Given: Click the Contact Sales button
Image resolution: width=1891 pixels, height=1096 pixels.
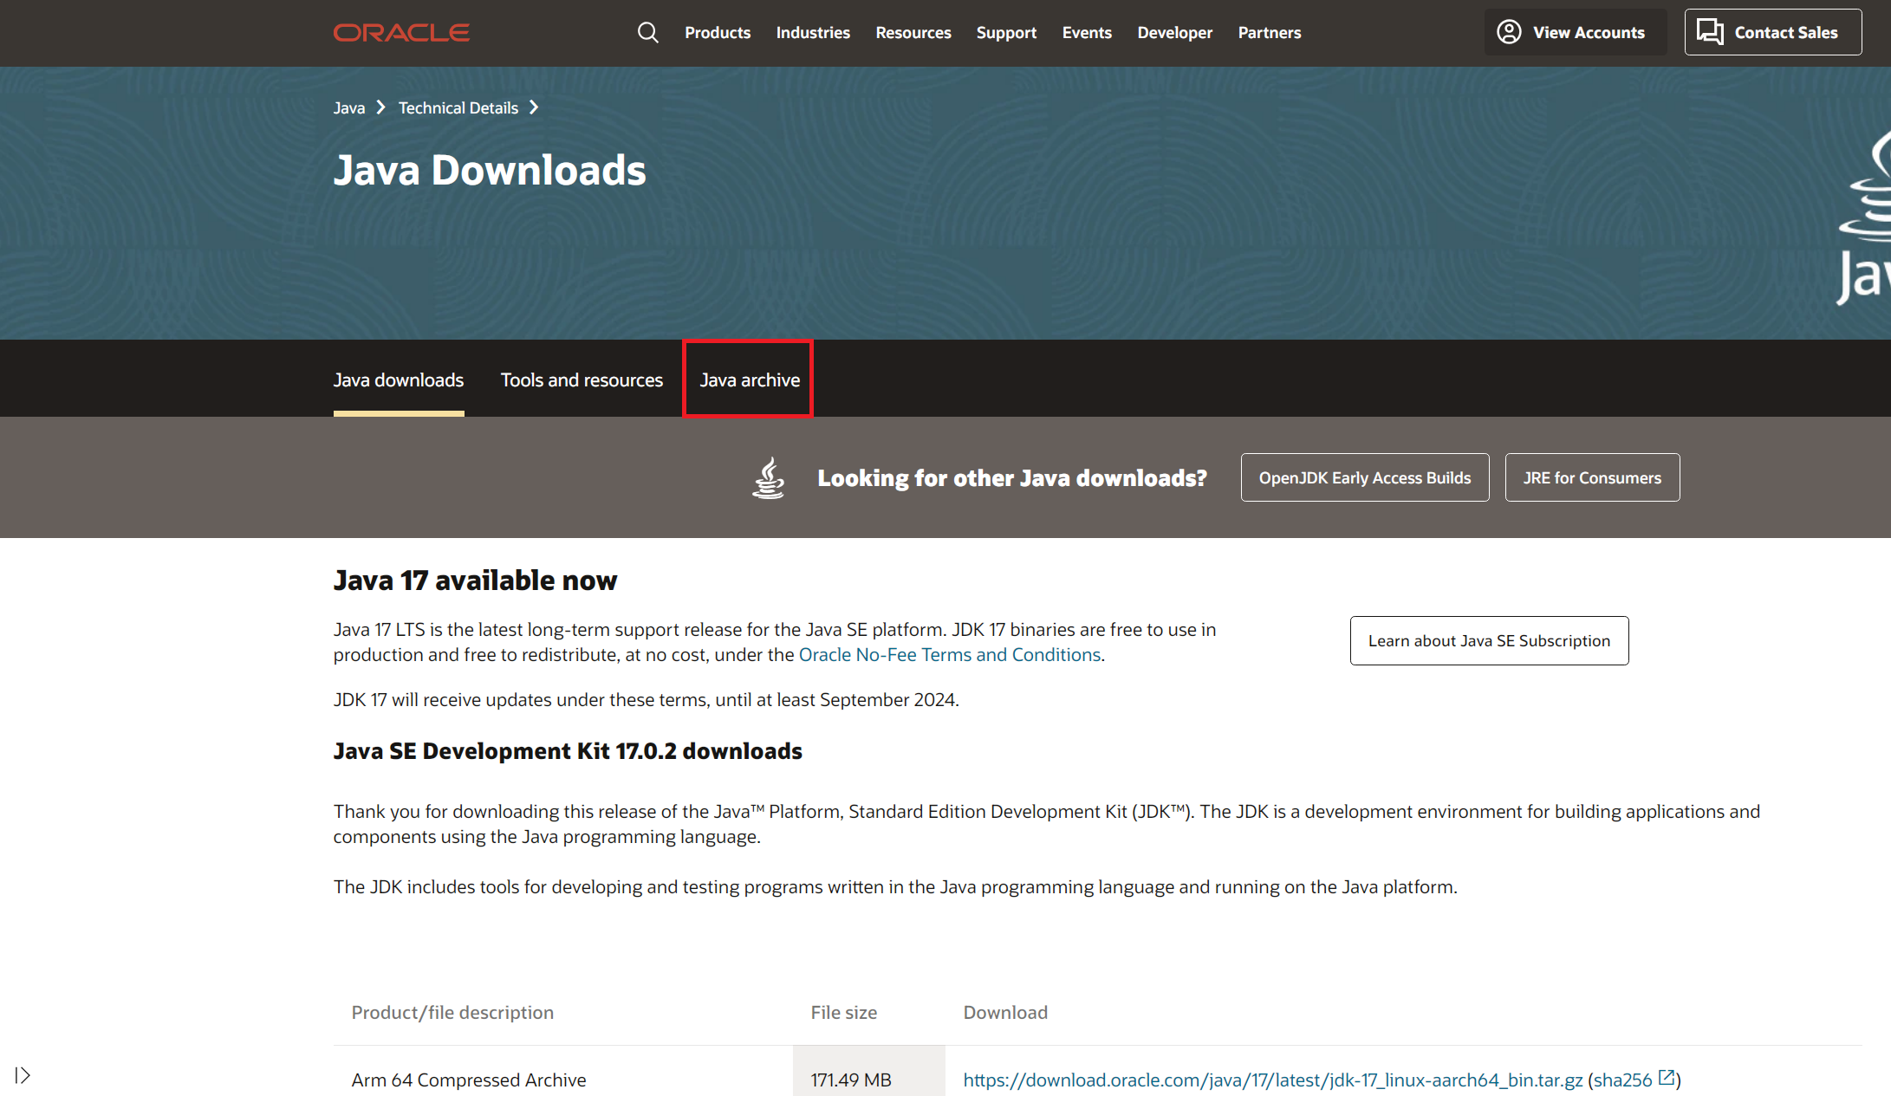Looking at the screenshot, I should coord(1773,32).
